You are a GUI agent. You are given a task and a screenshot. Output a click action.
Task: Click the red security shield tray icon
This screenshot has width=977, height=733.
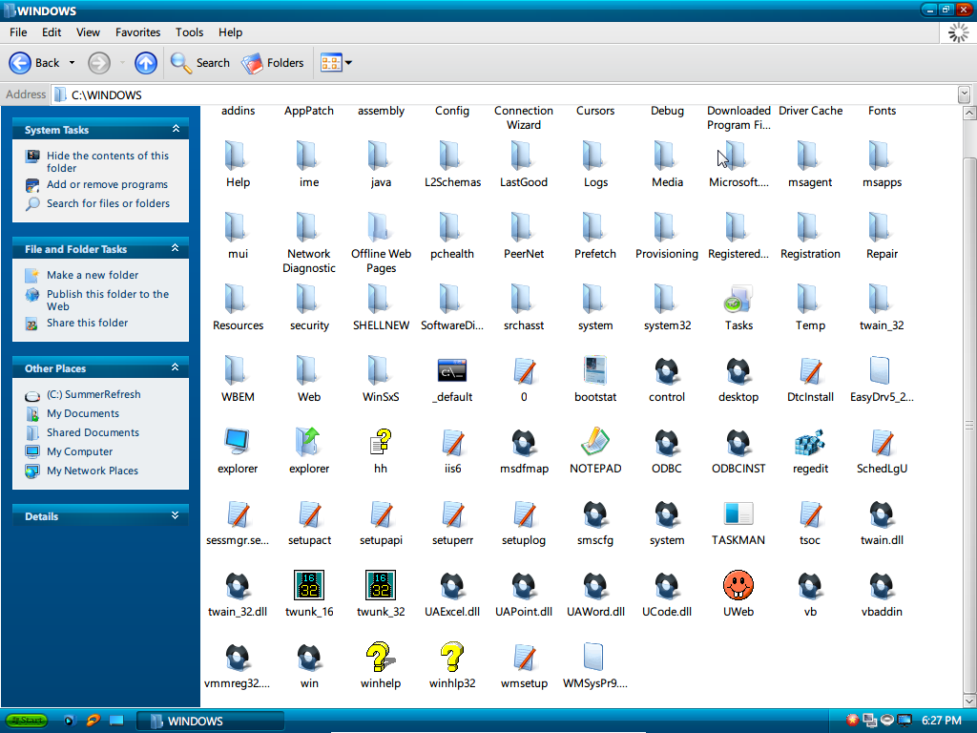point(852,721)
